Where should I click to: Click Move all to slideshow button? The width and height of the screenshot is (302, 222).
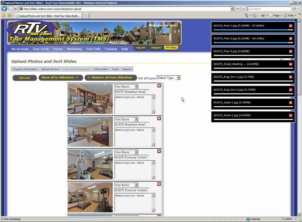click(x=61, y=77)
